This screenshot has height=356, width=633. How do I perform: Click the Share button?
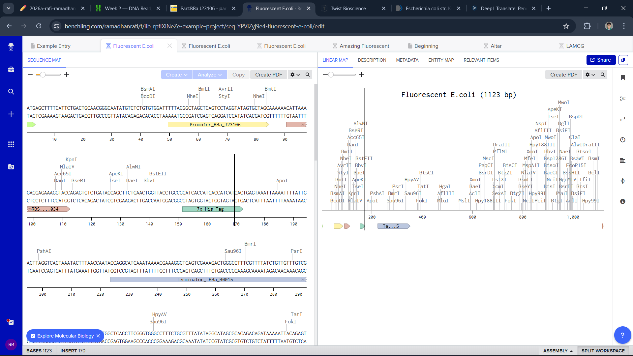(x=601, y=60)
